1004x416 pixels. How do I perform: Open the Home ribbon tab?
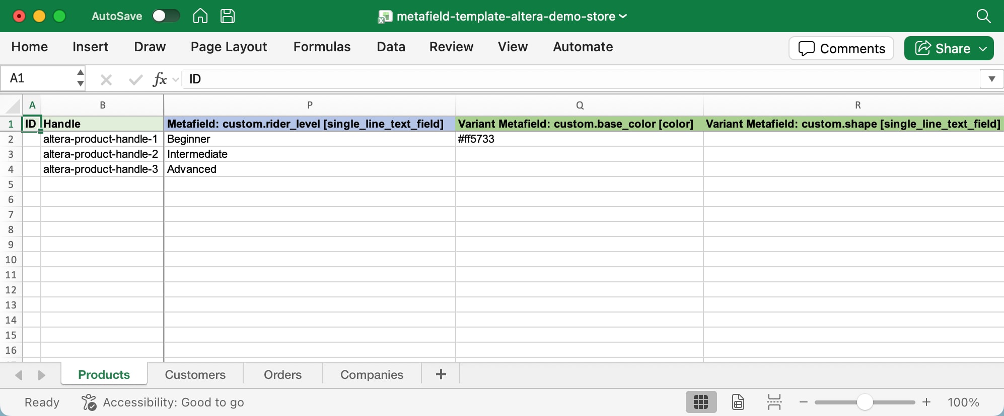(30, 47)
